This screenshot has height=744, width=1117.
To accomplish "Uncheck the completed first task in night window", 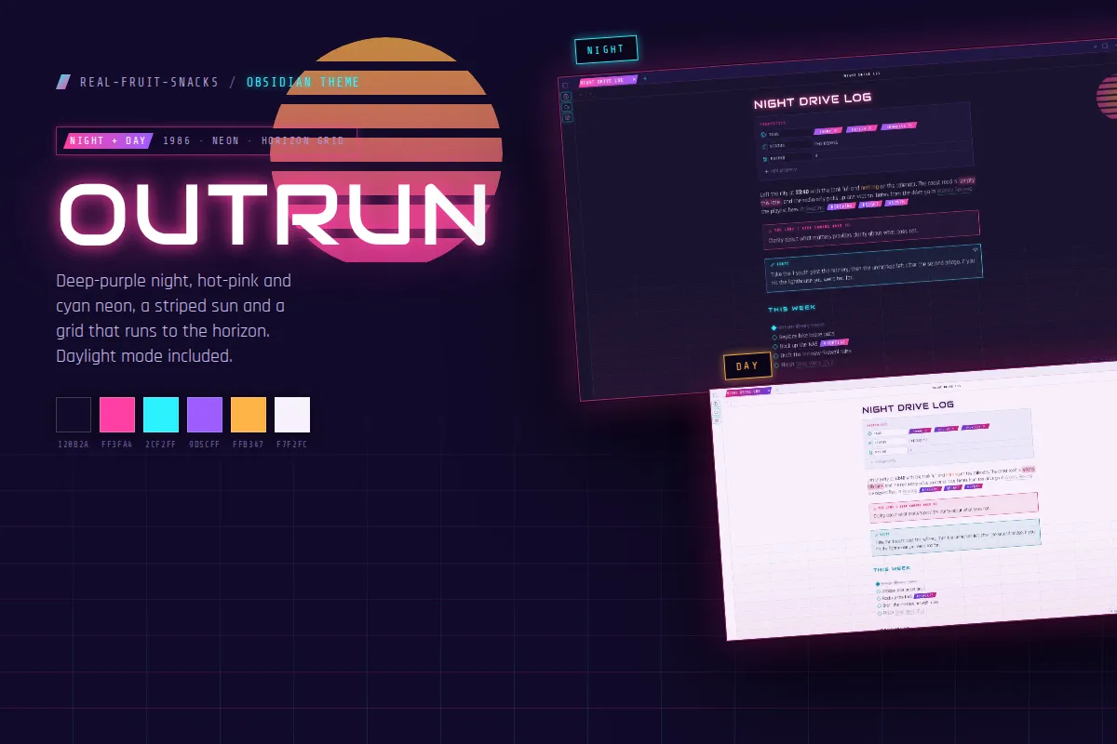I will pos(774,327).
